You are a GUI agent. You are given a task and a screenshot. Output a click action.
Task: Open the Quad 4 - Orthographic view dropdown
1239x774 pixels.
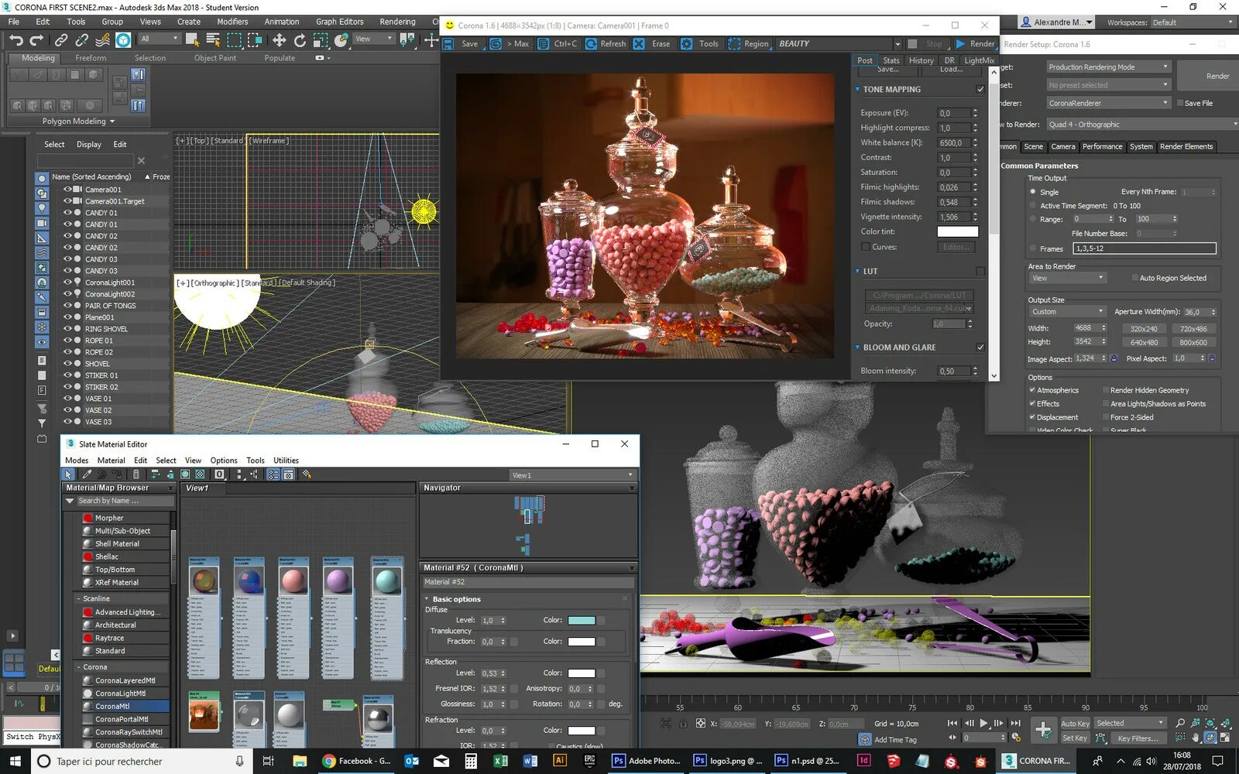click(x=1141, y=125)
